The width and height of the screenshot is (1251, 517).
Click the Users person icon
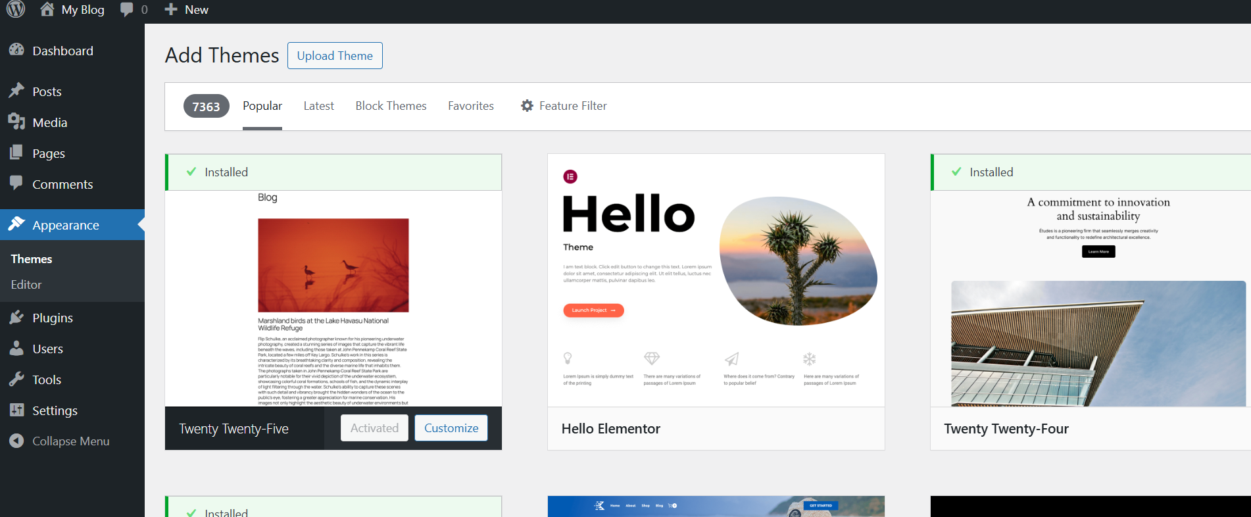pyautogui.click(x=16, y=348)
